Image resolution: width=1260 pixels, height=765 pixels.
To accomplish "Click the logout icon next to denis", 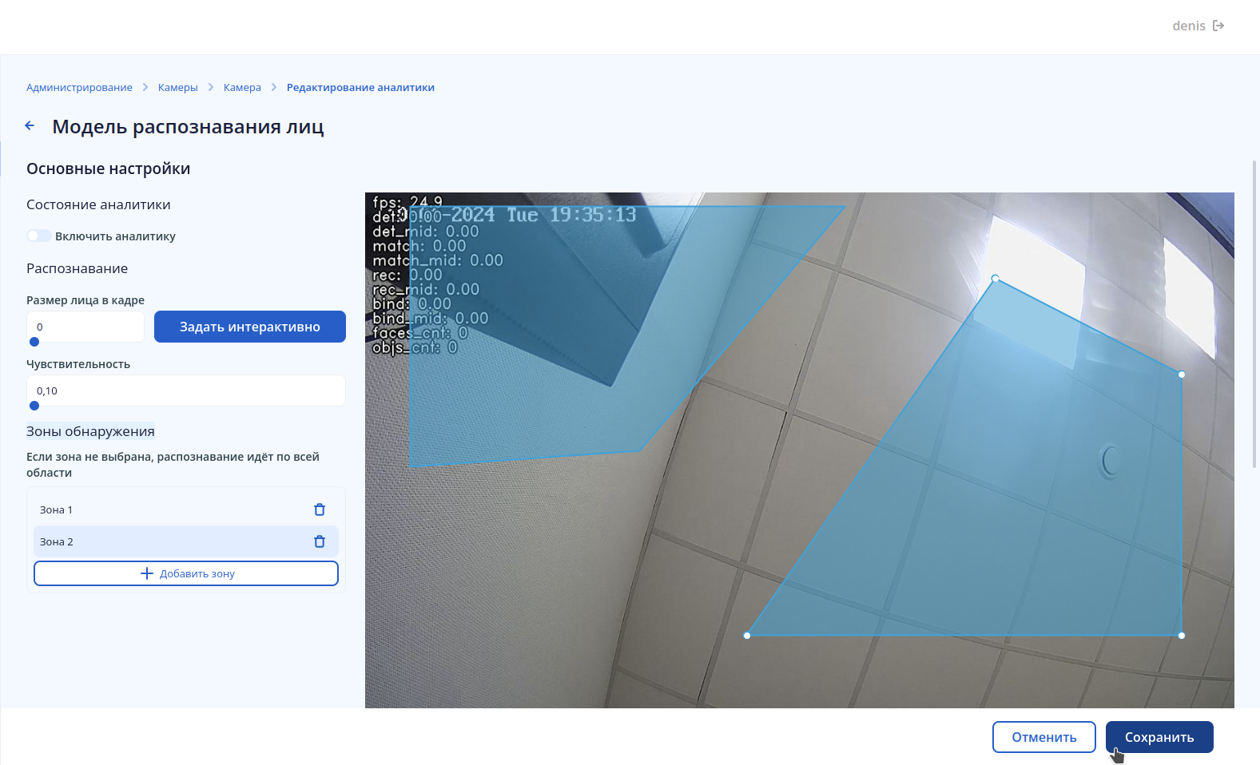I will tap(1218, 26).
